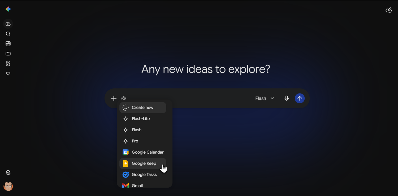
Task: Pick Google Tasks from the mention list
Action: click(143, 175)
